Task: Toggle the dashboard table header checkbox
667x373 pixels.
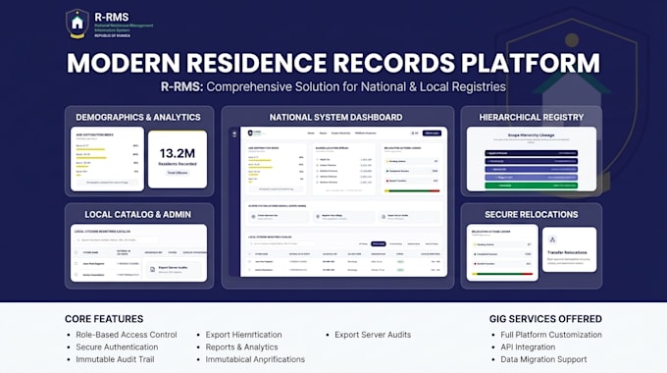Action: pyautogui.click(x=250, y=254)
